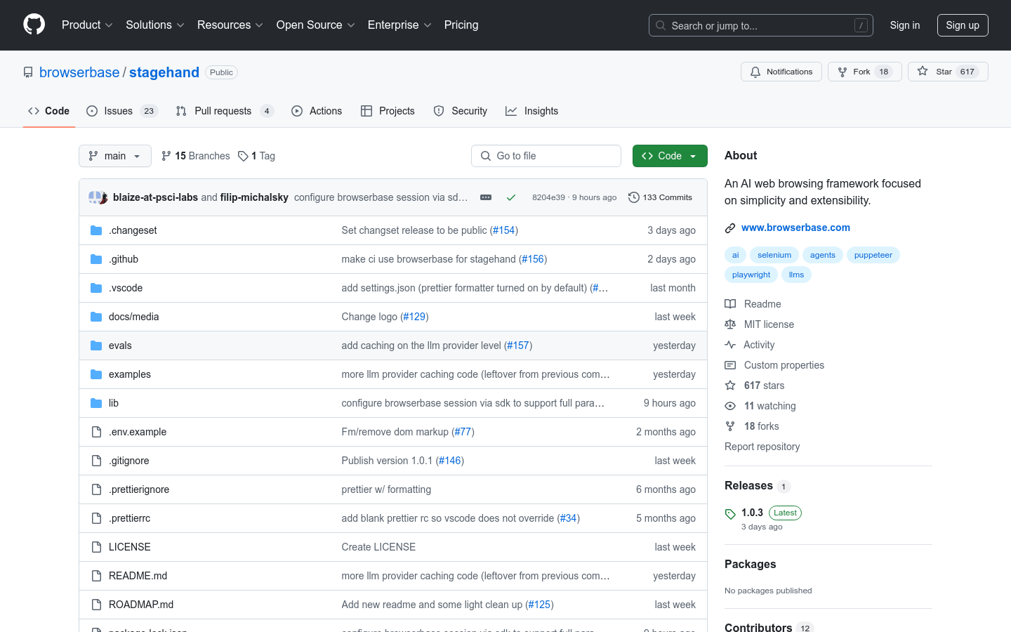This screenshot has height=632, width=1011.
Task: Open the green Code dropdown button
Action: (x=670, y=156)
